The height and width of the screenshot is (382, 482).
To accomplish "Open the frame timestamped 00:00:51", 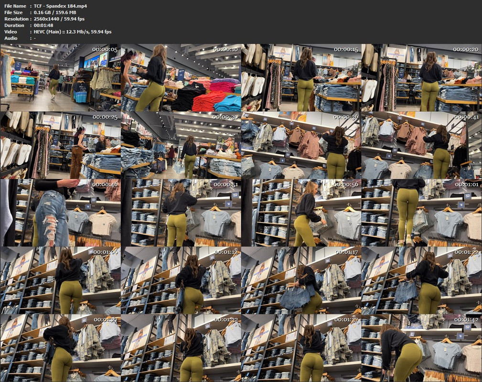I will (181, 212).
